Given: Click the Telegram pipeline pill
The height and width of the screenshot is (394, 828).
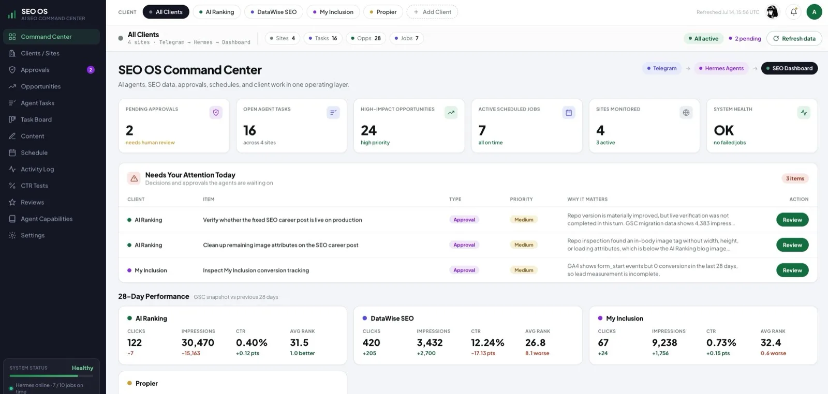Looking at the screenshot, I should coord(662,68).
